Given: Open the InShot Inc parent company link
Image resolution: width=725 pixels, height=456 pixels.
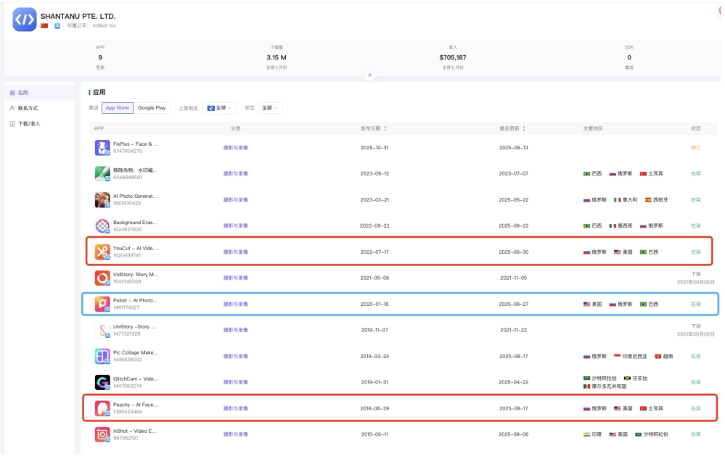Looking at the screenshot, I should 104,26.
